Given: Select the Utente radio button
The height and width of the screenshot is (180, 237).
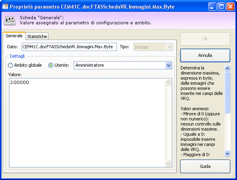Looking at the screenshot, I should click(x=51, y=65).
